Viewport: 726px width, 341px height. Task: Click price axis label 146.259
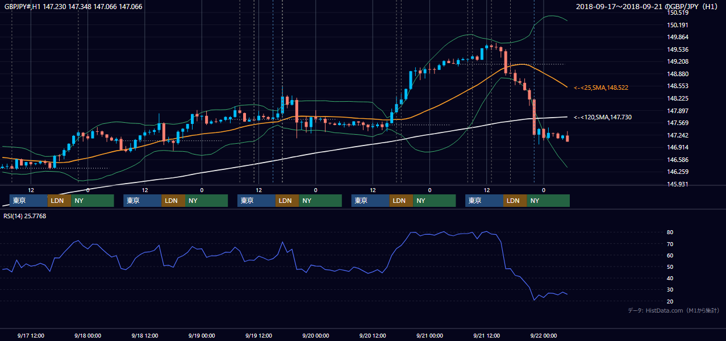(679, 172)
